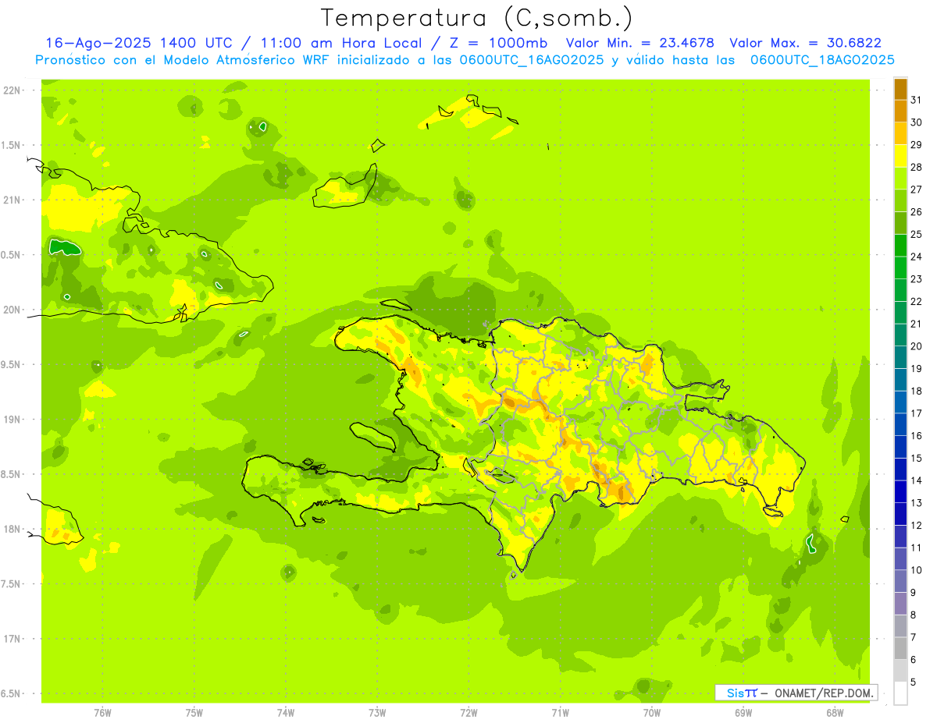
Task: Click the white swatch below 5
Action: coord(900,693)
